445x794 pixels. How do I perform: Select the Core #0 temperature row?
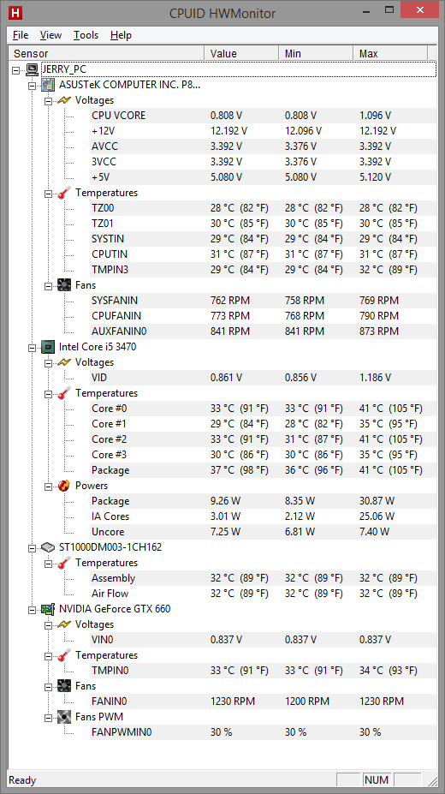point(263,409)
